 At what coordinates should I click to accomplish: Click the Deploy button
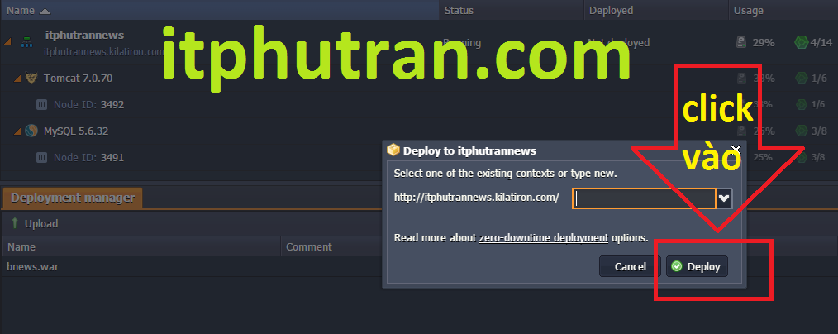(697, 266)
